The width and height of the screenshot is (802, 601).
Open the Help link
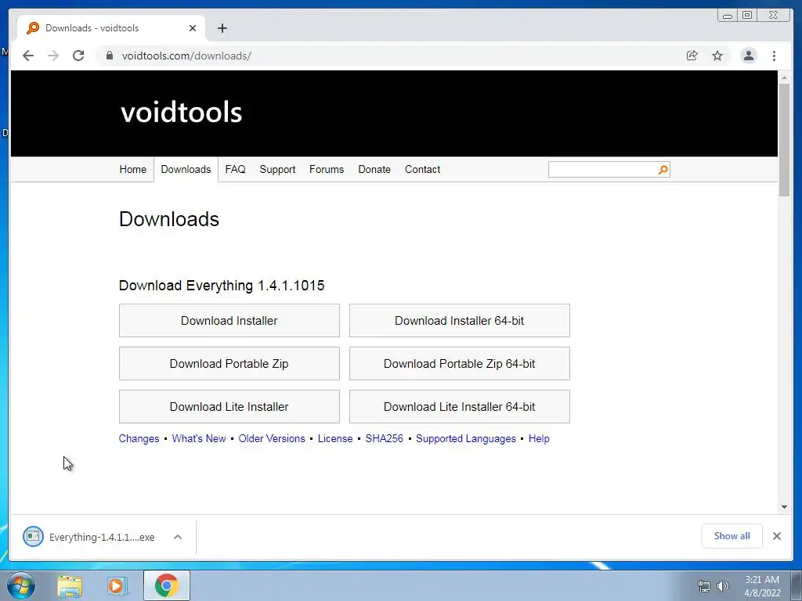539,438
